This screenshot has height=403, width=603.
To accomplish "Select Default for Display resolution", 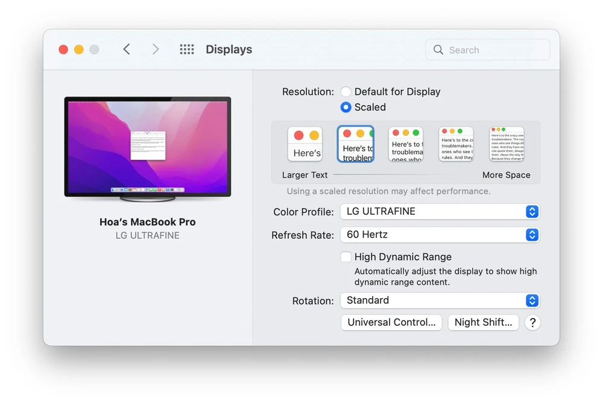I will click(x=346, y=92).
